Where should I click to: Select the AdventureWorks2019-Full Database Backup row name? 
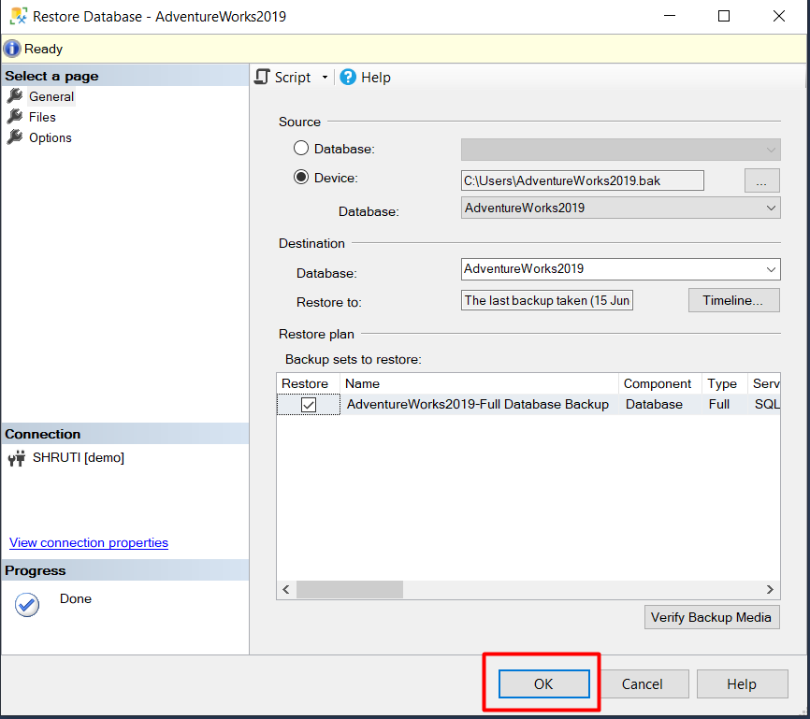click(x=478, y=404)
